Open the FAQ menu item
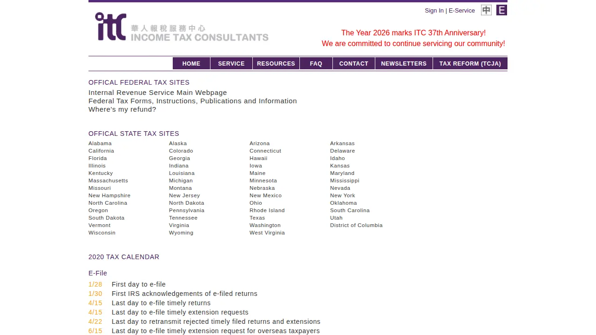Screen dimensions: 596x335 coord(316,63)
